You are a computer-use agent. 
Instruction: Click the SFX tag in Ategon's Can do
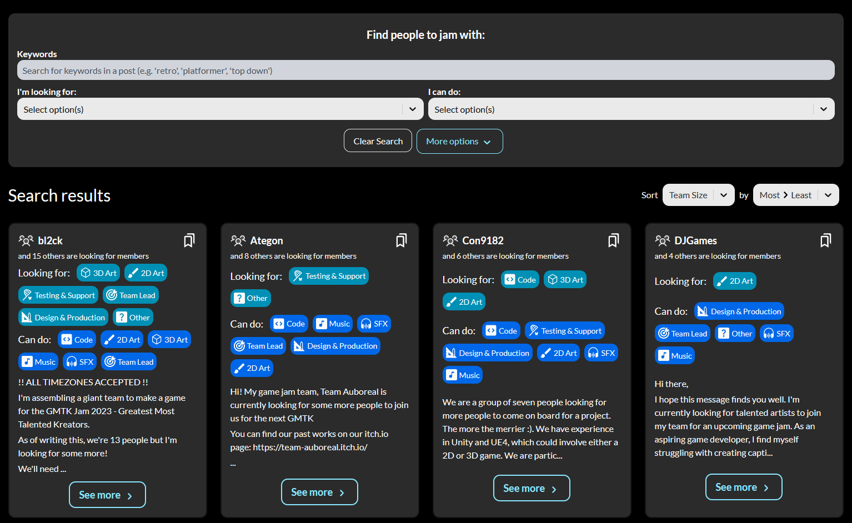tap(374, 324)
